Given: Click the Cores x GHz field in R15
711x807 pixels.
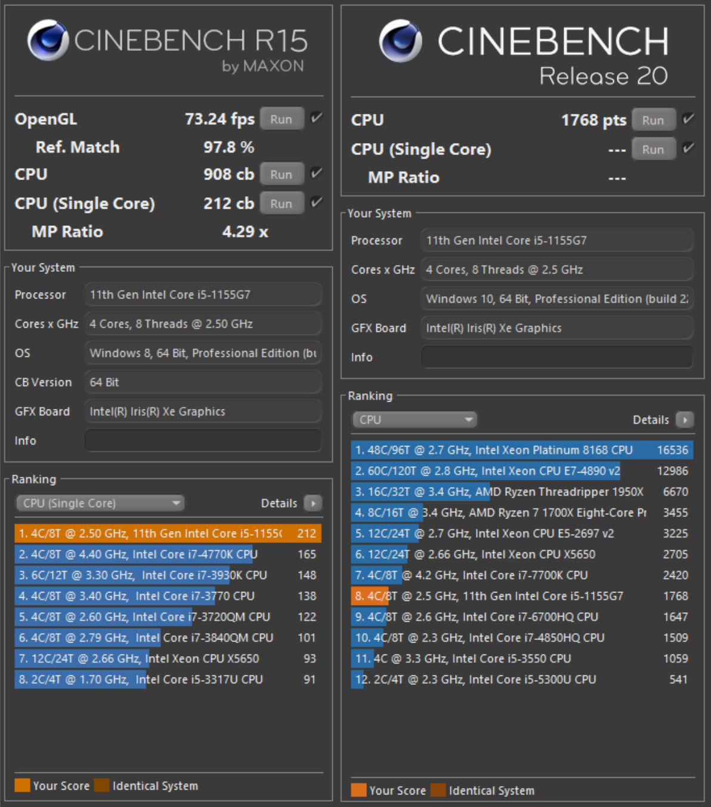Looking at the screenshot, I should (203, 324).
